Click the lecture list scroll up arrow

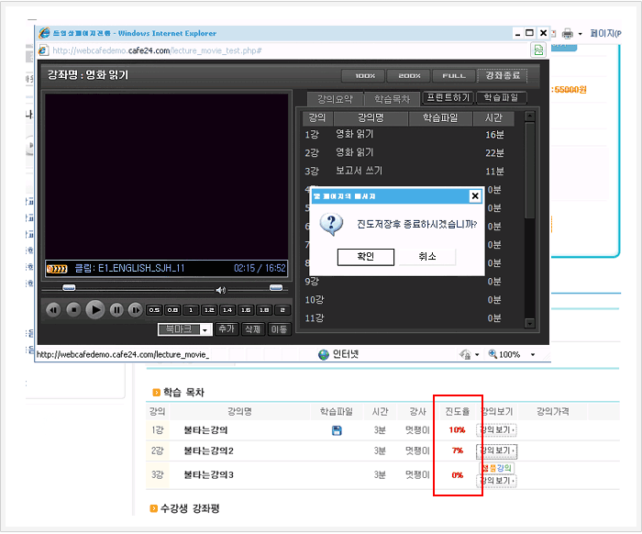530,116
